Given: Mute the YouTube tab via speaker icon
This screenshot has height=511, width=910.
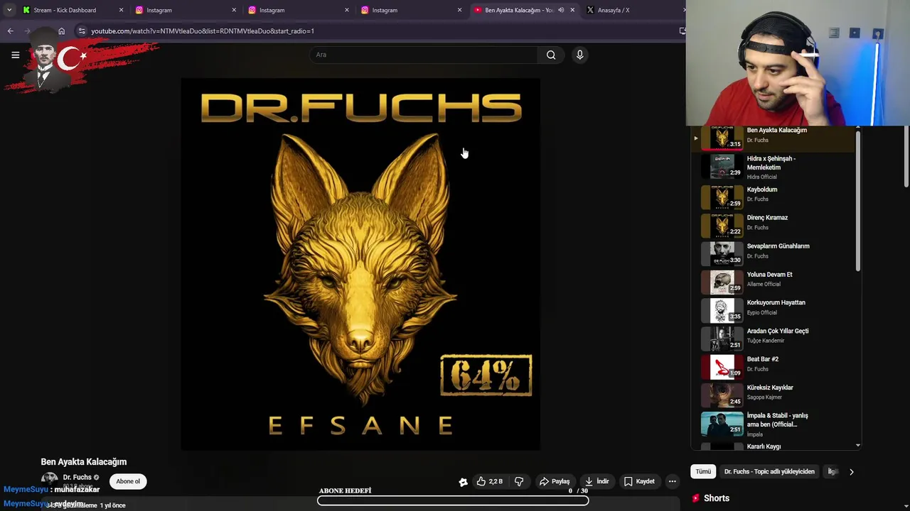Looking at the screenshot, I should (561, 10).
